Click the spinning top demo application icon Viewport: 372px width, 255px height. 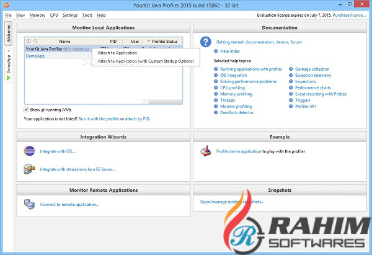tap(205, 151)
